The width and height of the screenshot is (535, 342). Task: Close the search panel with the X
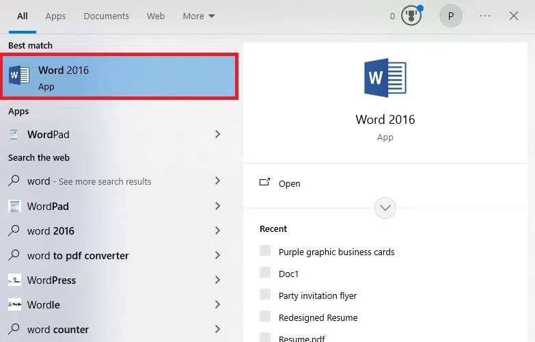pos(514,16)
